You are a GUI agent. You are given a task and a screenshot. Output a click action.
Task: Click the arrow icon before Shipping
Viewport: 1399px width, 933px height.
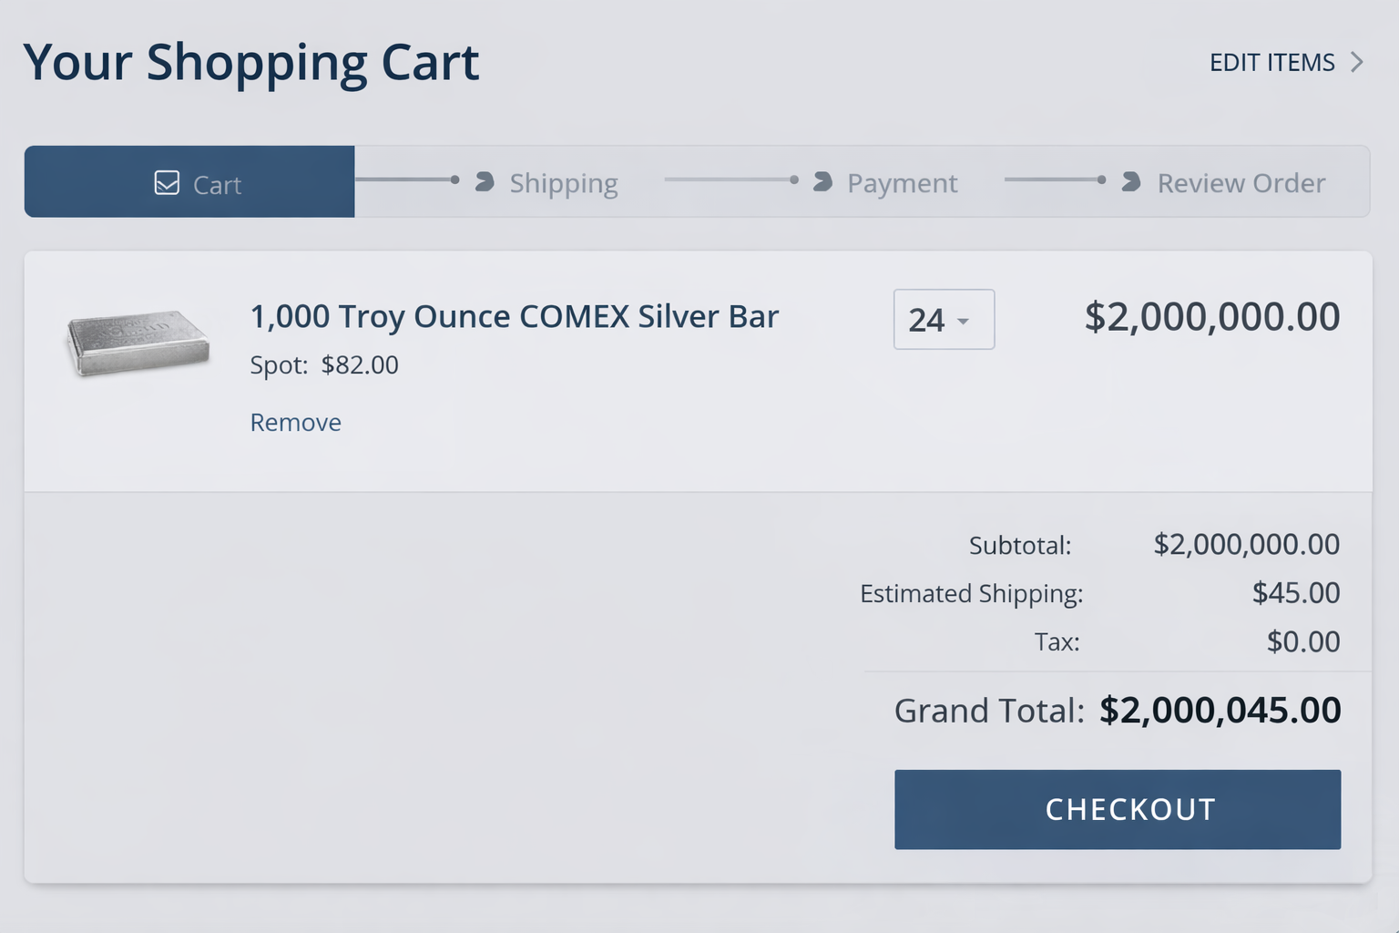click(x=485, y=182)
